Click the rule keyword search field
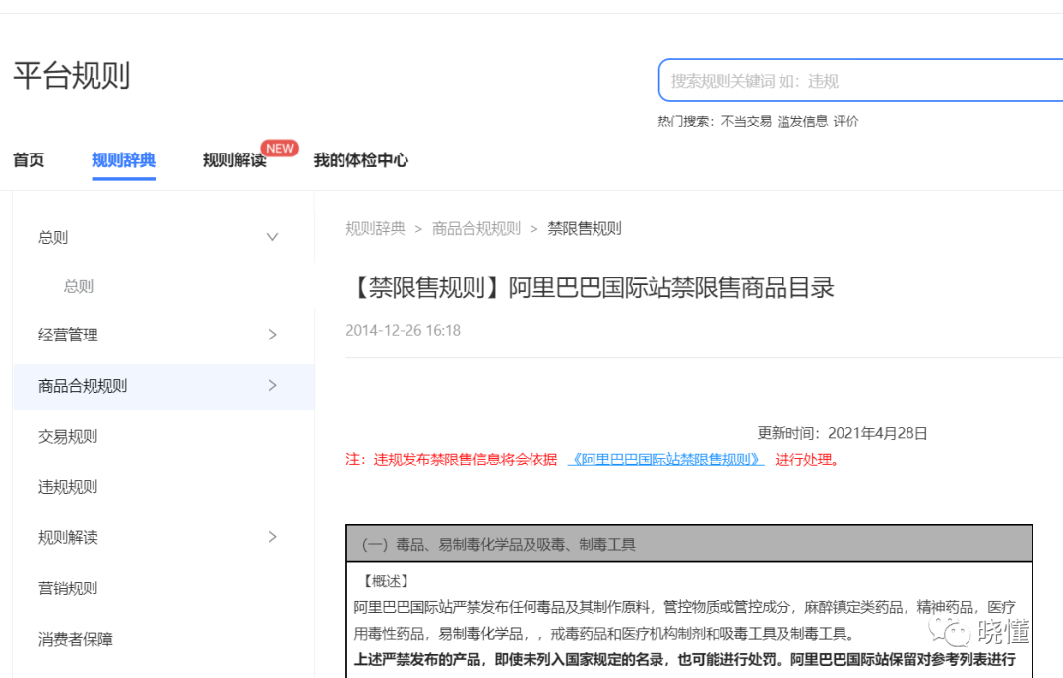The height and width of the screenshot is (678, 1063). (860, 81)
